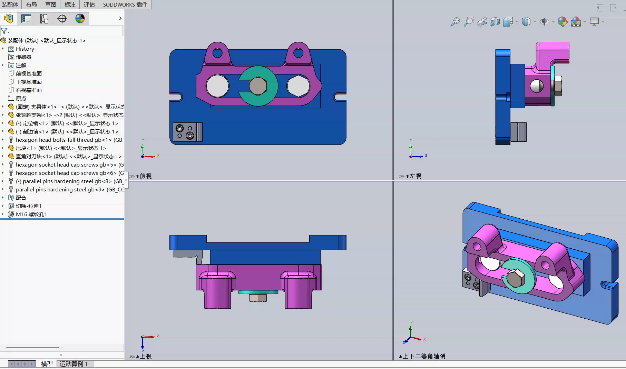Open the DimXpertManager crosshair tab

click(62, 19)
